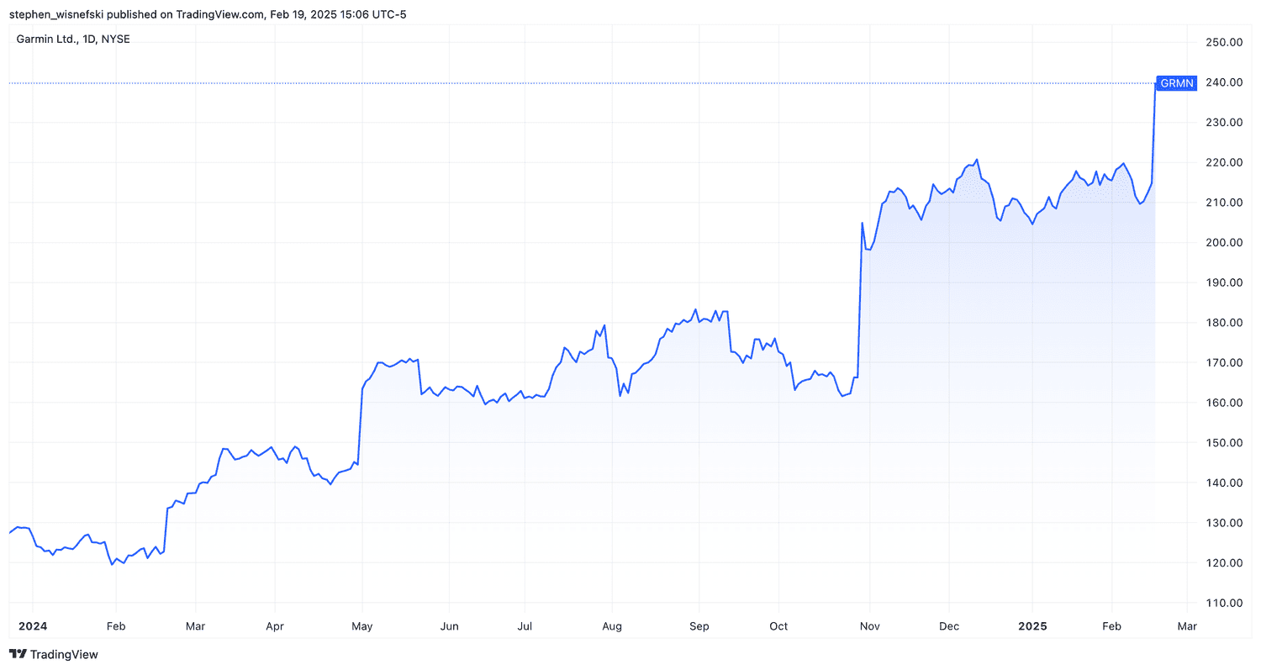Click the GRMN price label tag

pos(1177,82)
